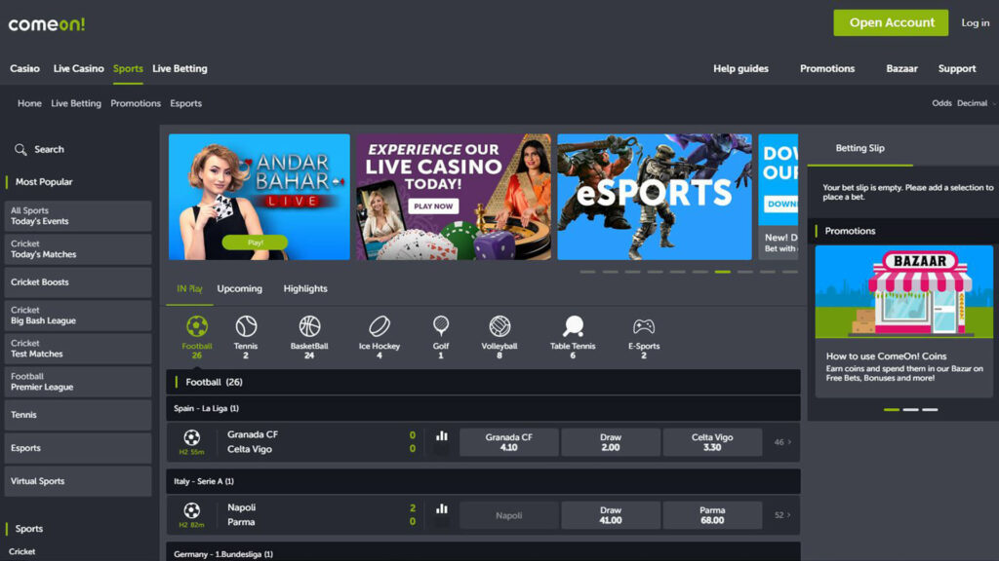Open Cricket under the Sports list

[x=22, y=551]
